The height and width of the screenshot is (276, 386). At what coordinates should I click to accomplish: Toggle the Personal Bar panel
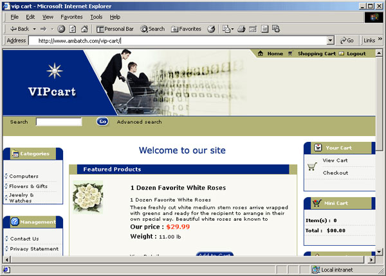point(115,29)
